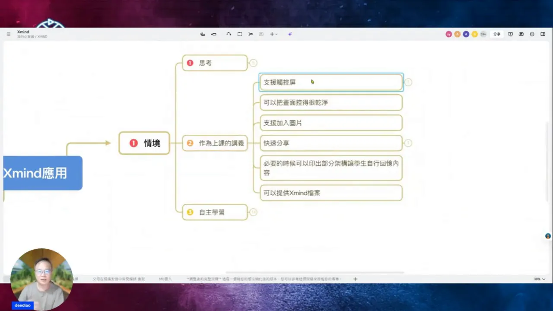
Task: Click the red number 1 marker on 情境
Action: pos(133,143)
